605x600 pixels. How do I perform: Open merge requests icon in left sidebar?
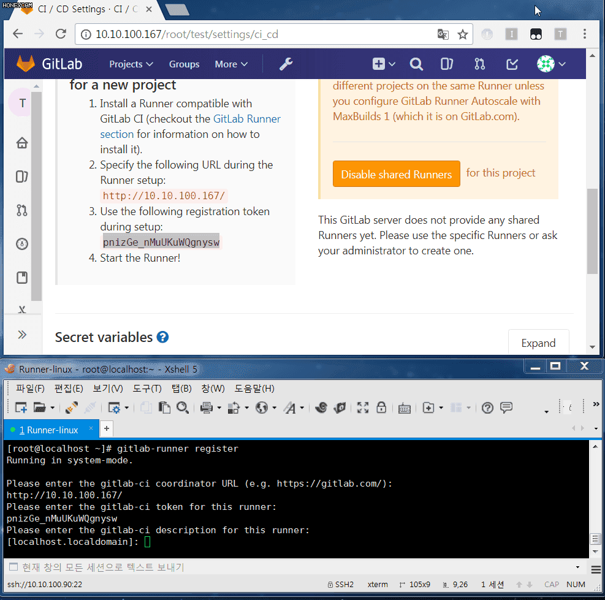pos(22,210)
